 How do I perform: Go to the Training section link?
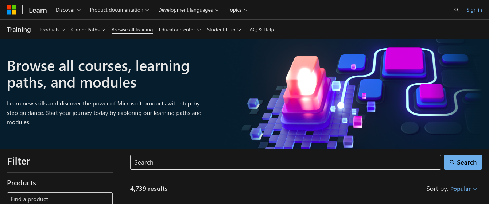tap(19, 30)
